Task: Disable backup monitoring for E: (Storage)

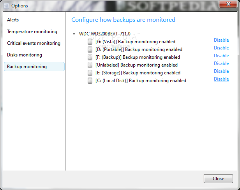Action: click(221, 71)
